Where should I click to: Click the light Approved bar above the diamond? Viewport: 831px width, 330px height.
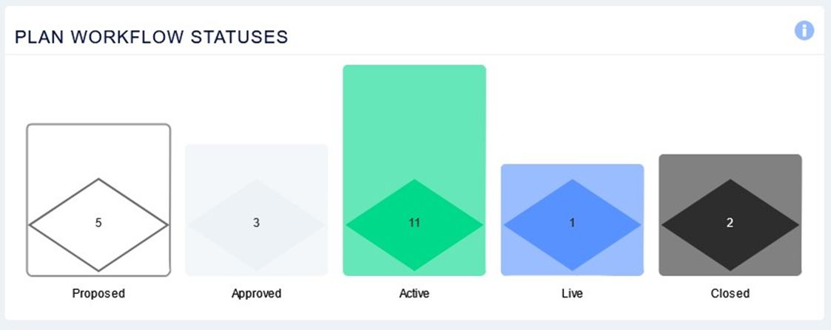pyautogui.click(x=257, y=161)
